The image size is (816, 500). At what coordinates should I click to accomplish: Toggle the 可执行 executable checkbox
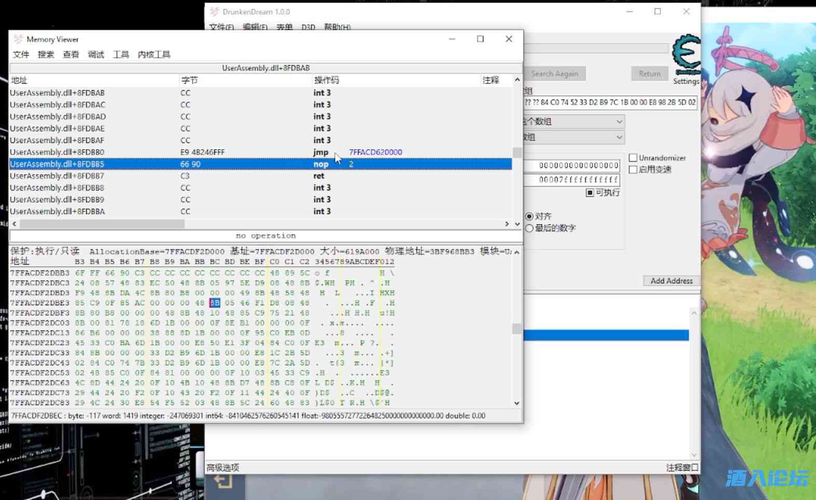coord(590,193)
